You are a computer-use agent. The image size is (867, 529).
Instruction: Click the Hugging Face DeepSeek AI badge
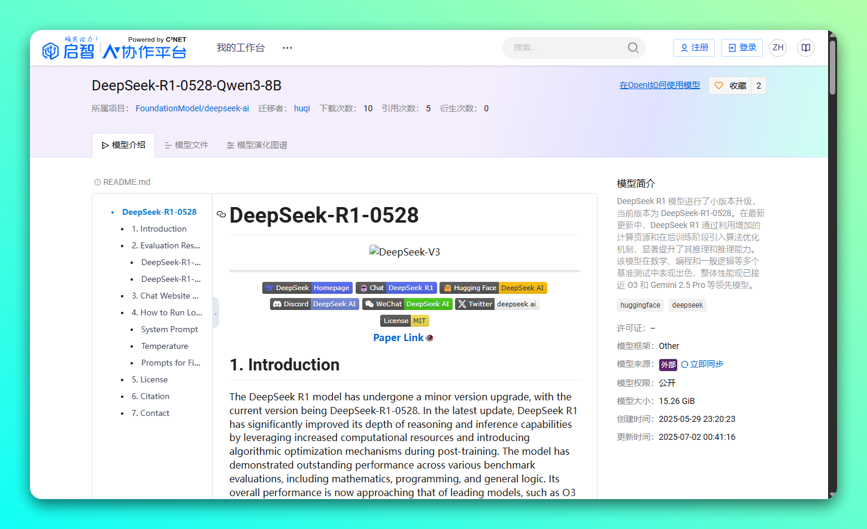493,288
